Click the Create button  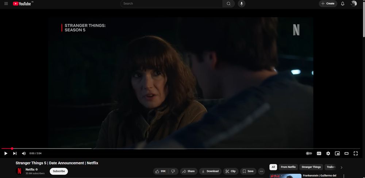tap(328, 4)
